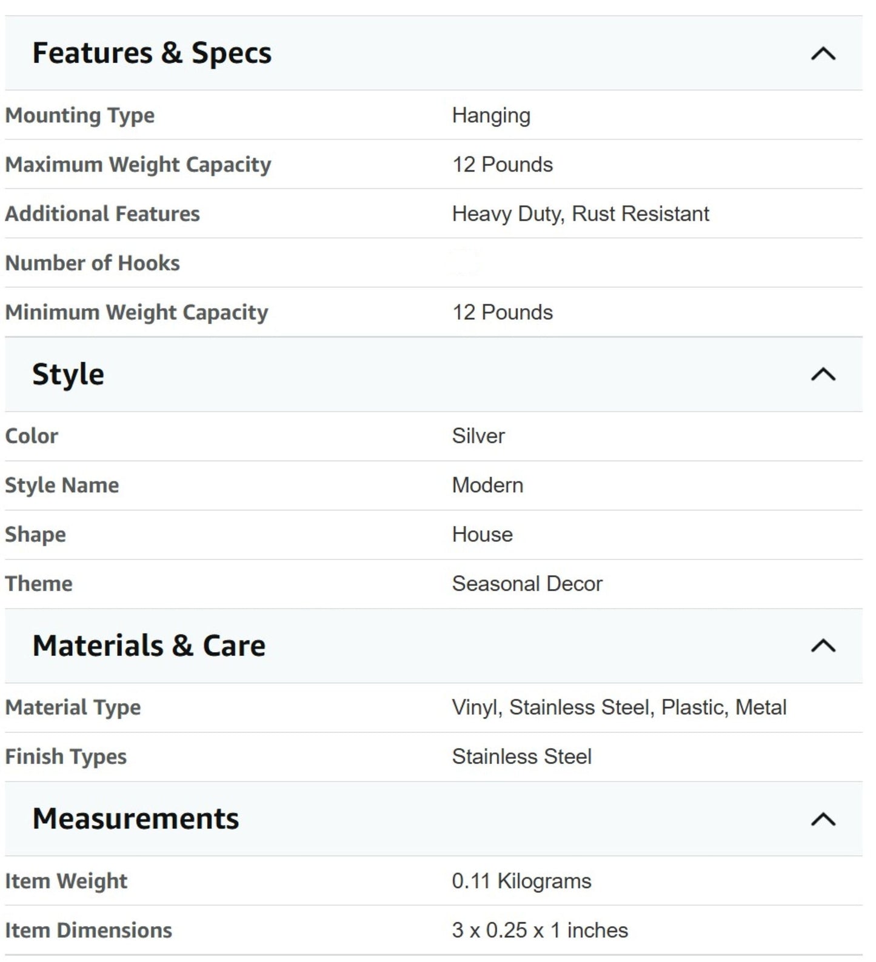Click the Seasonal Decor theme value
876x962 pixels.
click(527, 584)
